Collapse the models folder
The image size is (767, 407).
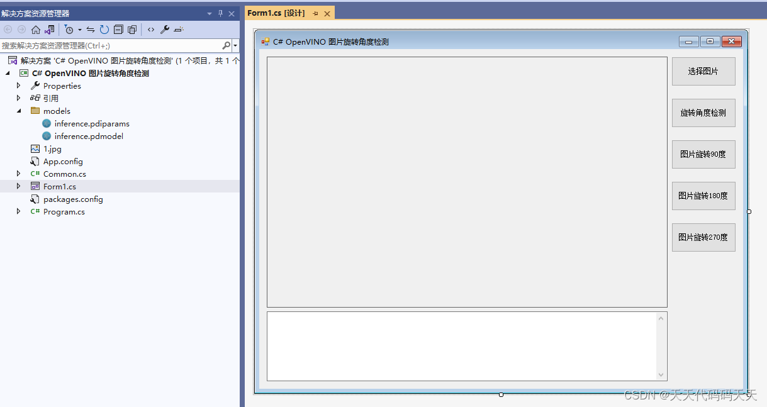18,111
